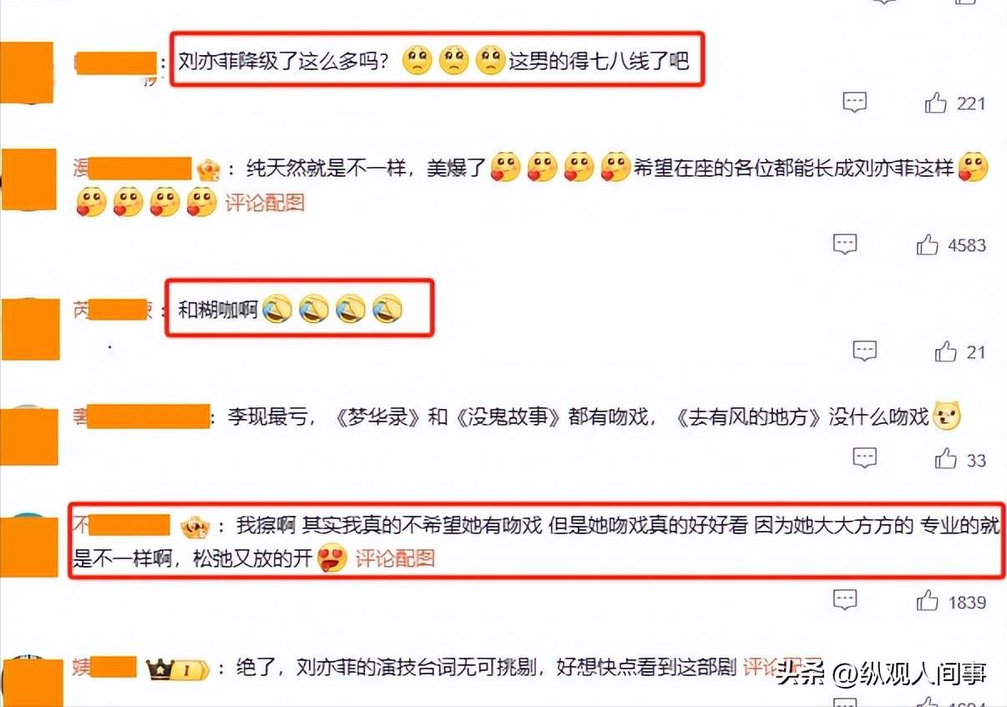Open replies for the 221-like comment
The image size is (1007, 707).
[x=854, y=103]
